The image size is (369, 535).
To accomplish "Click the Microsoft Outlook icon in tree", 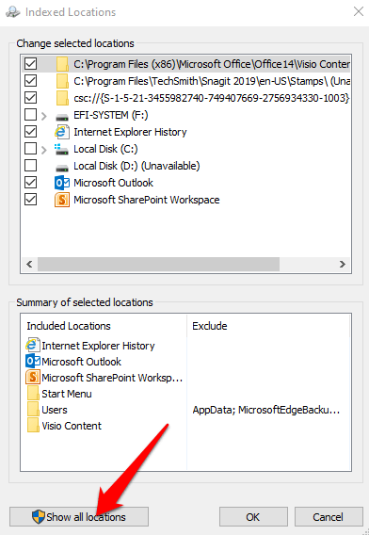I will (x=62, y=183).
